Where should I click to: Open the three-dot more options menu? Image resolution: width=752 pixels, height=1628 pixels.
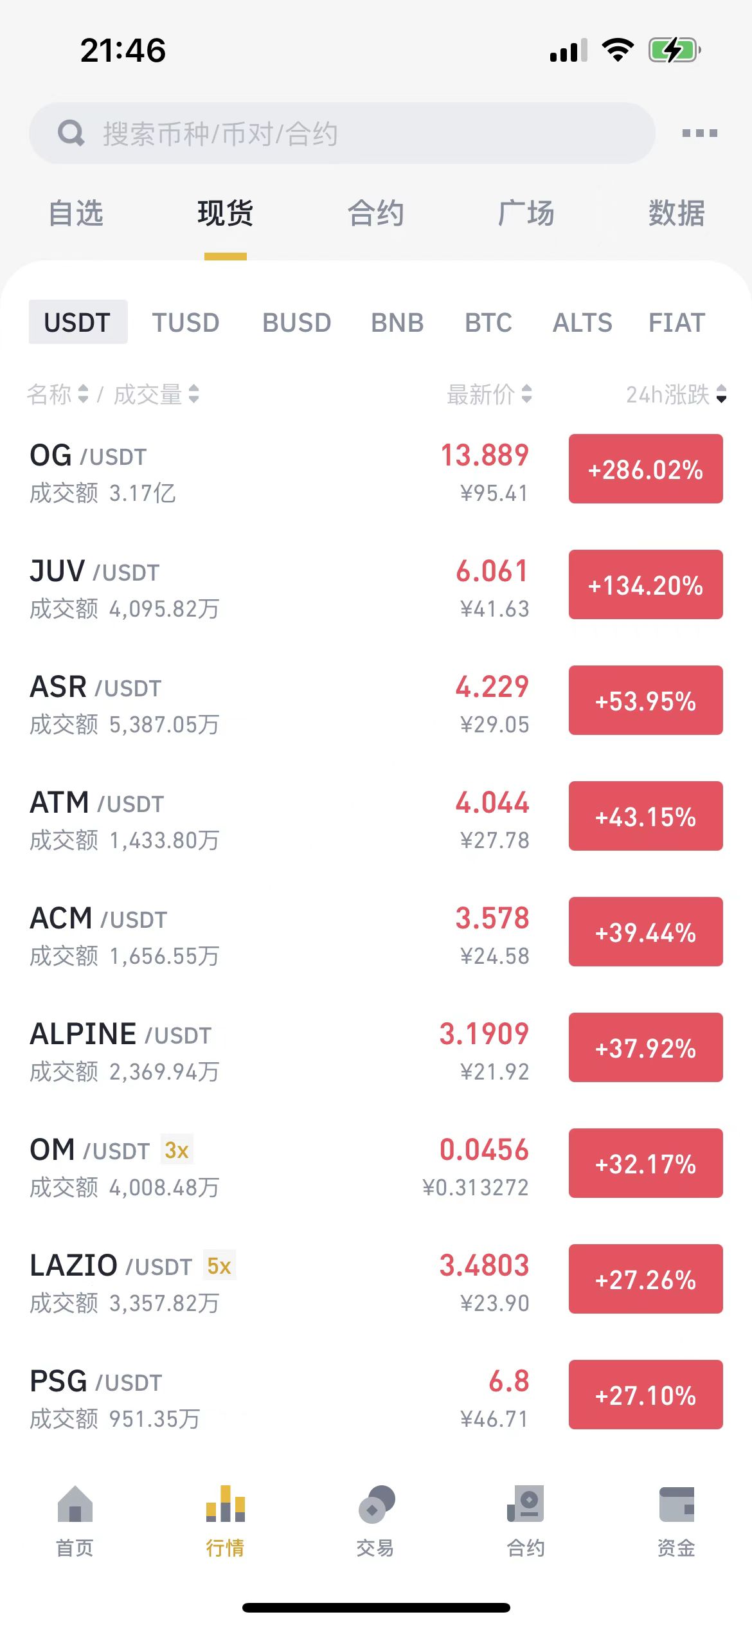[x=699, y=133]
